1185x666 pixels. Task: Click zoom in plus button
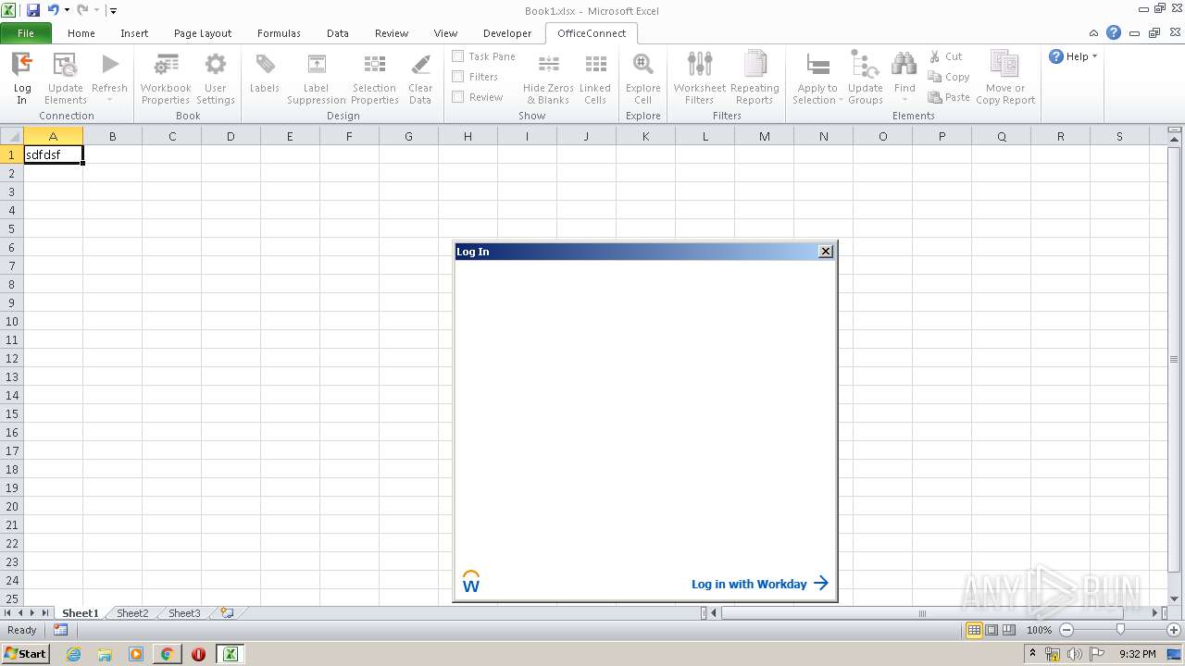(1174, 630)
